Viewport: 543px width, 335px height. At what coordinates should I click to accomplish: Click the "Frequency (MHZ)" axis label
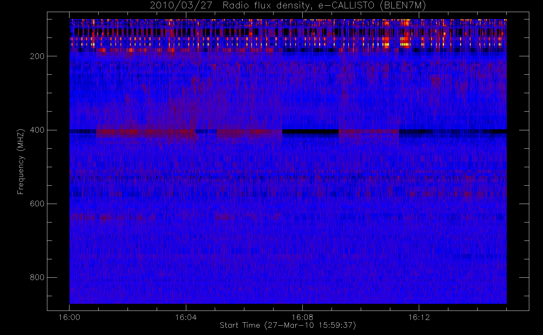pyautogui.click(x=21, y=162)
